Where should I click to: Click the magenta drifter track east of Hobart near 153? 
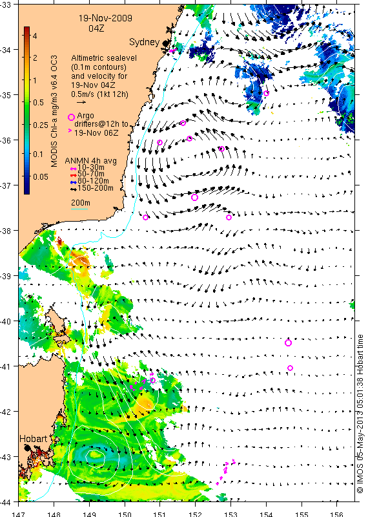tap(226, 472)
